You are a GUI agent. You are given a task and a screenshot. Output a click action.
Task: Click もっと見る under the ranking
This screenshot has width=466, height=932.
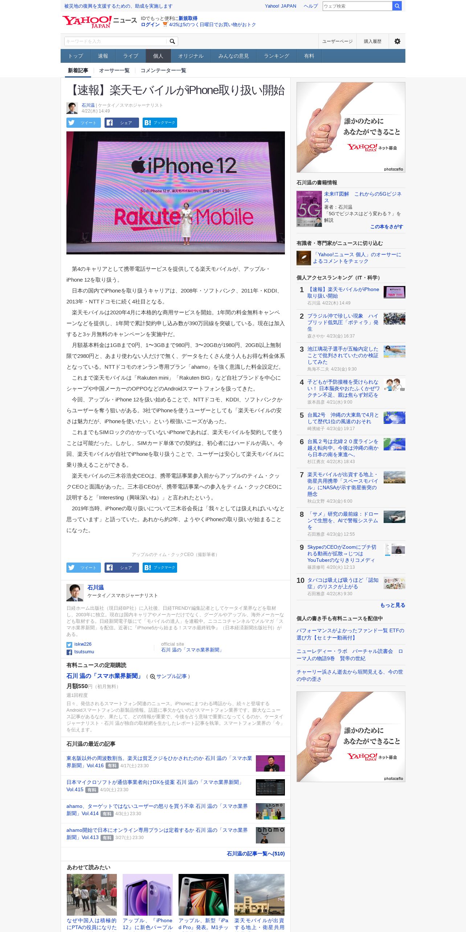click(x=393, y=605)
